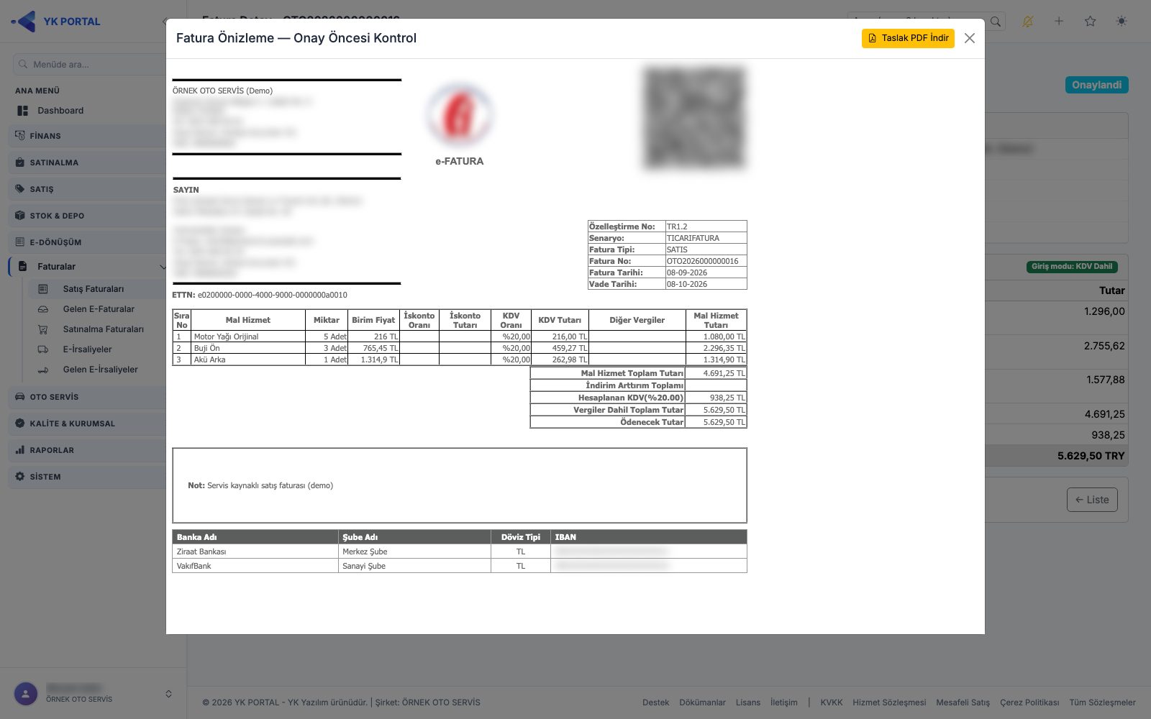Close the Fatura Önizleme dialog
The image size is (1151, 719).
point(970,38)
